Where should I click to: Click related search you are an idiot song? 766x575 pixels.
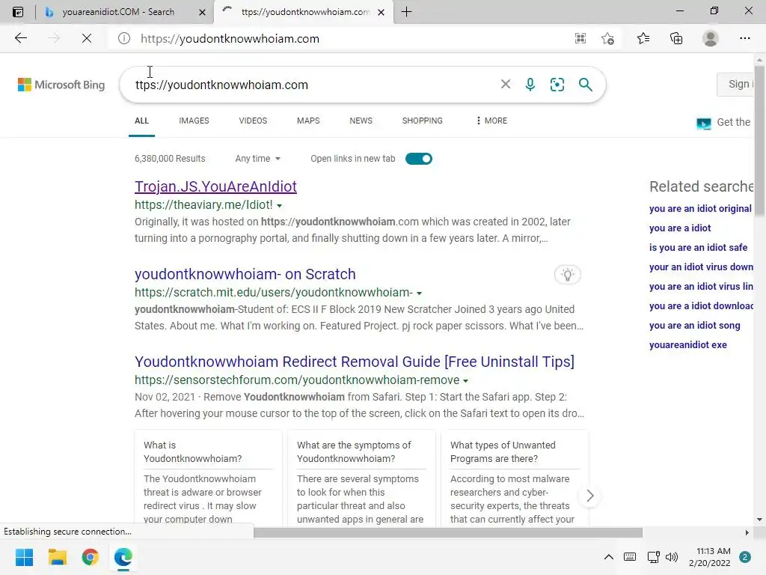(695, 325)
